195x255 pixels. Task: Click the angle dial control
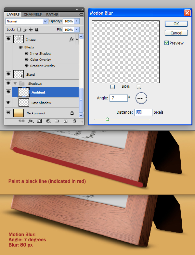point(141,98)
